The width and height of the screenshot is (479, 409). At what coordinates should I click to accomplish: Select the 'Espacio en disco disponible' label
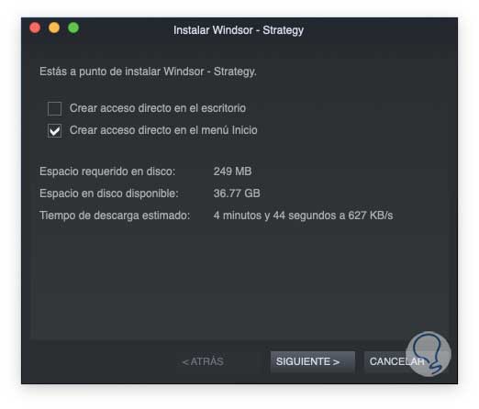point(109,193)
